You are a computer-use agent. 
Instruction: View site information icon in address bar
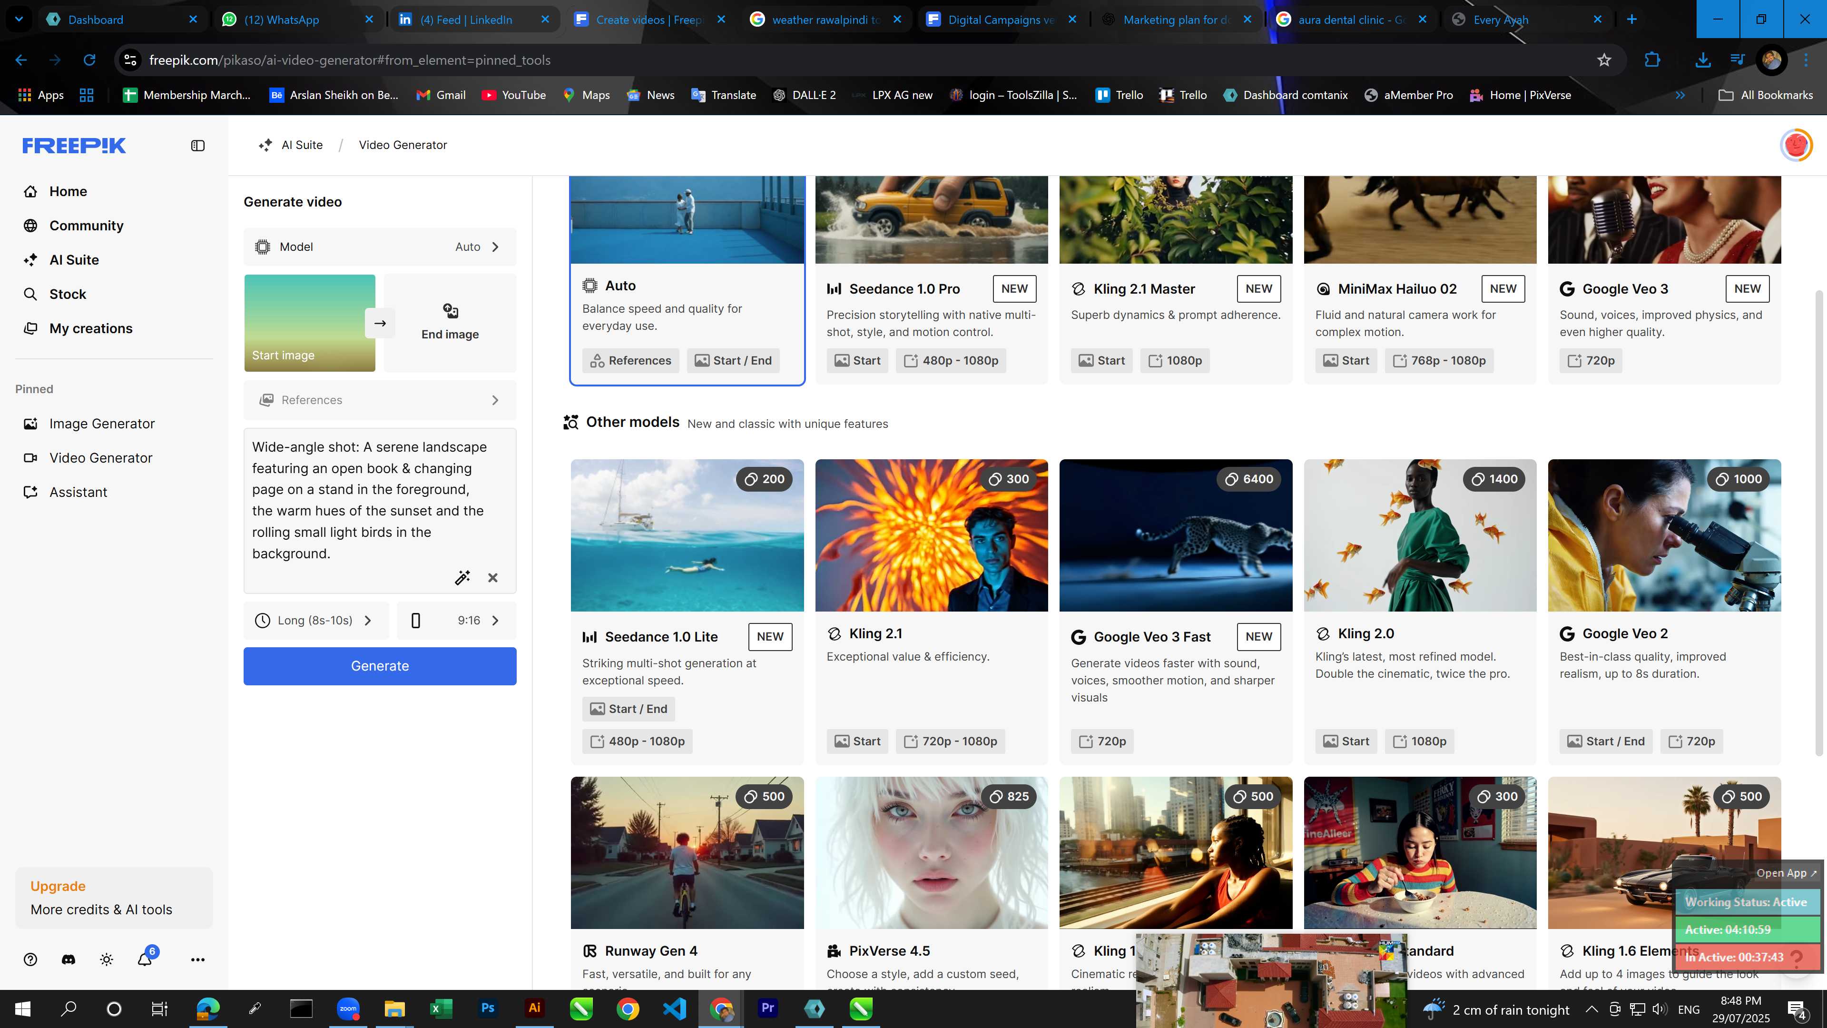click(130, 60)
